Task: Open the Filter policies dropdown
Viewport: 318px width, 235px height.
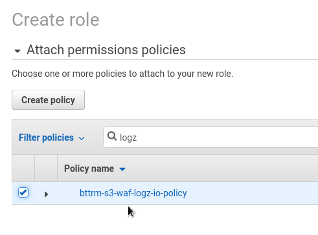Action: [52, 138]
